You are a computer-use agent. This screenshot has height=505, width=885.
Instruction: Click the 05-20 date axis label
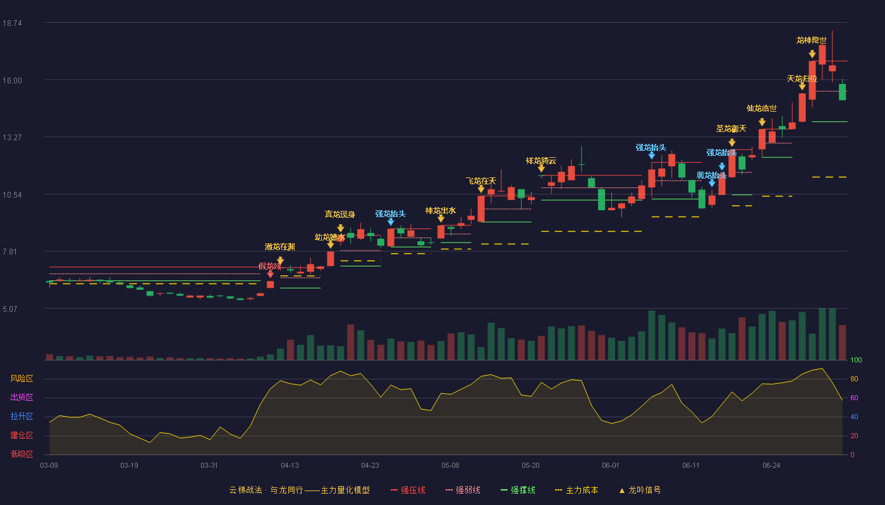531,465
